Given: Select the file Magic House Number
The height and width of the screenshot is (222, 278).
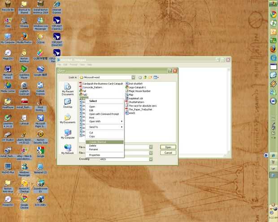Looking at the screenshot, I should coord(138,91).
